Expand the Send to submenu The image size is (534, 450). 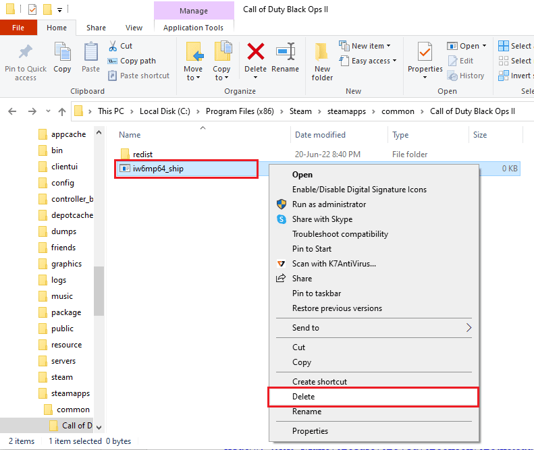coord(374,328)
